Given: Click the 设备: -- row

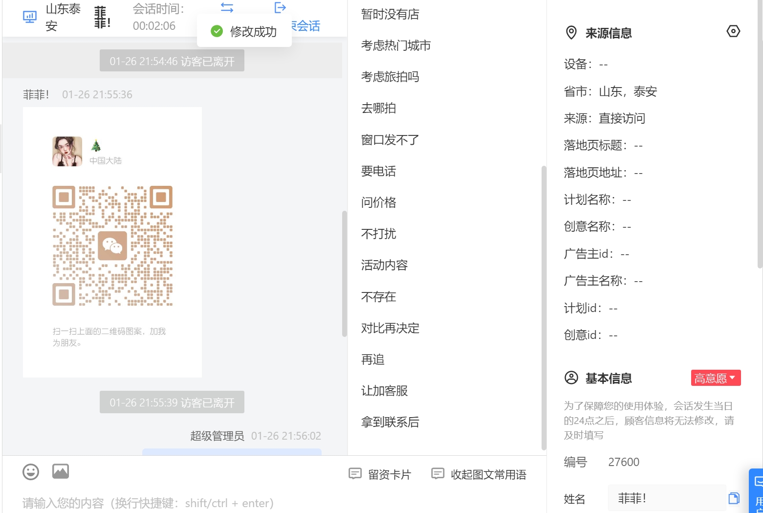Looking at the screenshot, I should pyautogui.click(x=586, y=64).
